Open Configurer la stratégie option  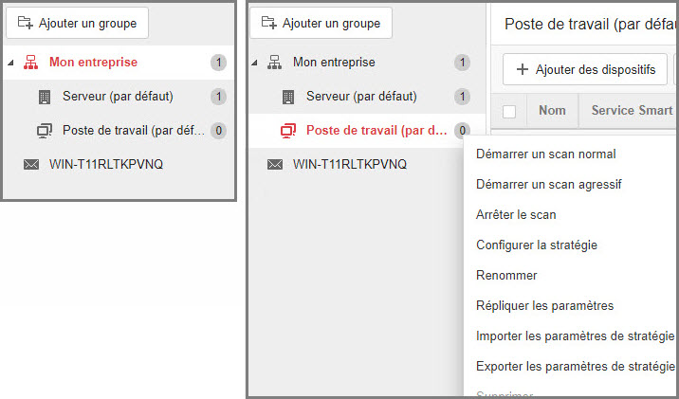click(536, 245)
